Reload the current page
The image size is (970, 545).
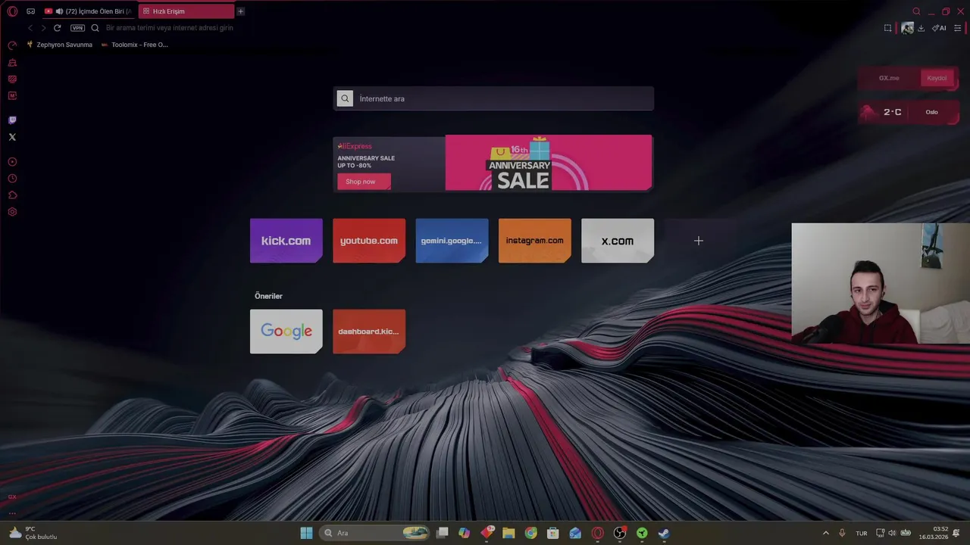pos(57,28)
